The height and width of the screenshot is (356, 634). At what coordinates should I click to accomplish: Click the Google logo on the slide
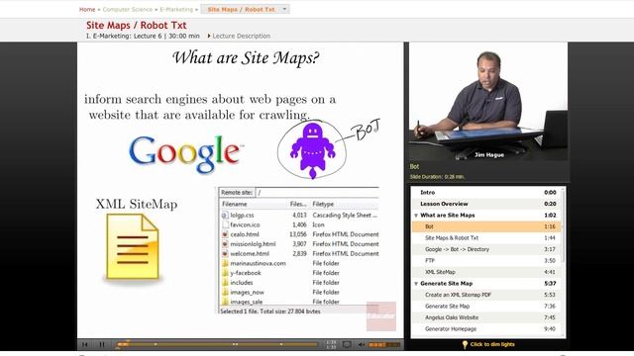[185, 154]
